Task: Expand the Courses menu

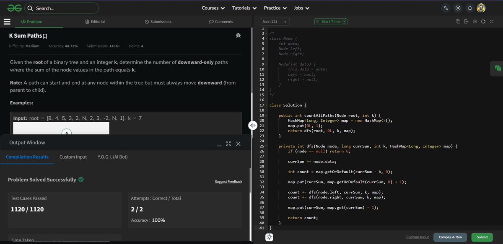Action: coord(213,8)
